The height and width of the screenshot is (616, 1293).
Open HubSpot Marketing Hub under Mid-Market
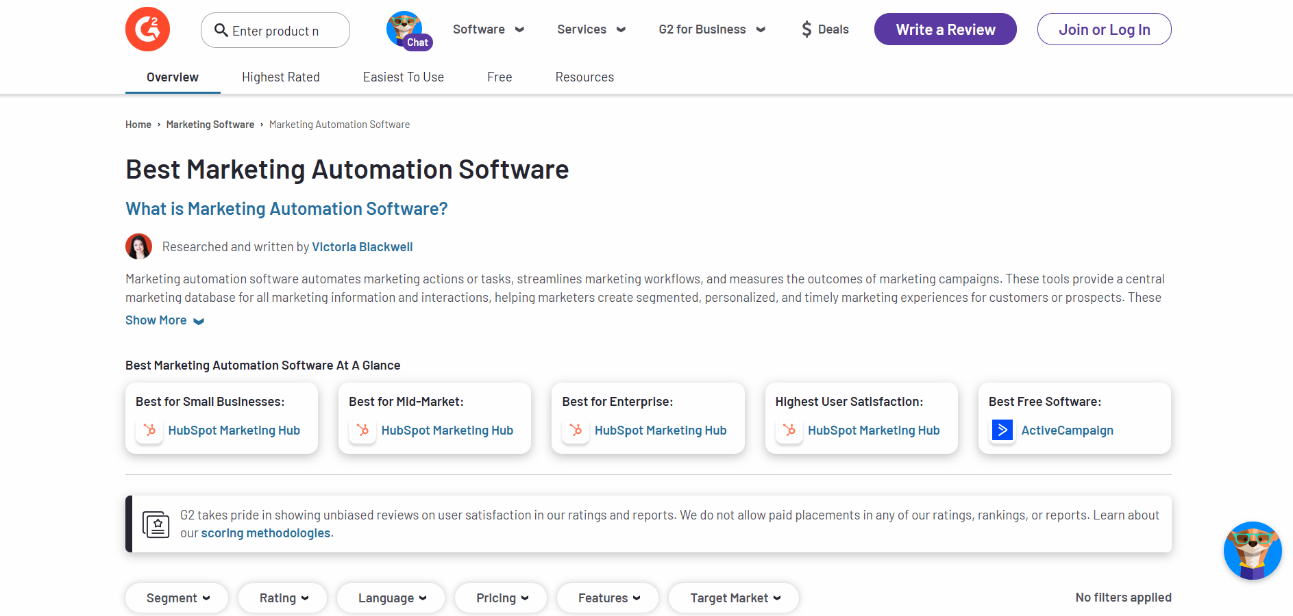click(x=447, y=431)
